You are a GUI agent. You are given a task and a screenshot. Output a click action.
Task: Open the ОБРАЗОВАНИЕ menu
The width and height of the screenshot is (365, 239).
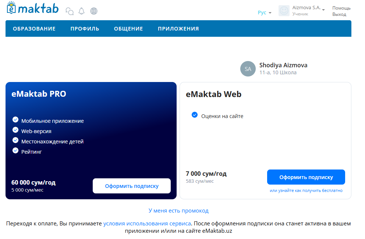34,29
